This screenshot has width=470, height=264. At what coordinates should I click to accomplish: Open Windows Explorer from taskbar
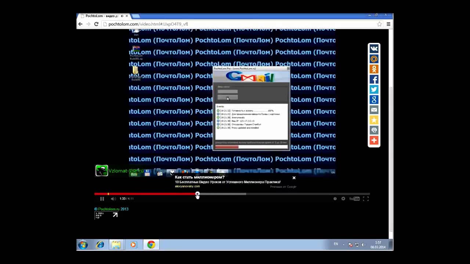(116, 245)
